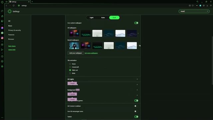The width and height of the screenshot is (213, 120).
Task: Select Blink tile animation
Action: click(x=70, y=73)
